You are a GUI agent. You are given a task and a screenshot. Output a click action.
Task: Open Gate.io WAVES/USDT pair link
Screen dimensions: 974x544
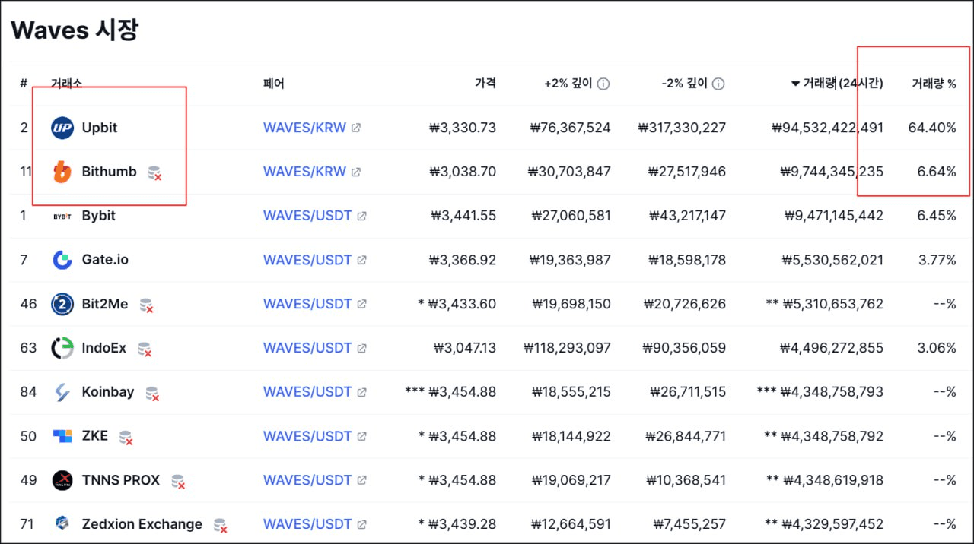[x=307, y=260]
